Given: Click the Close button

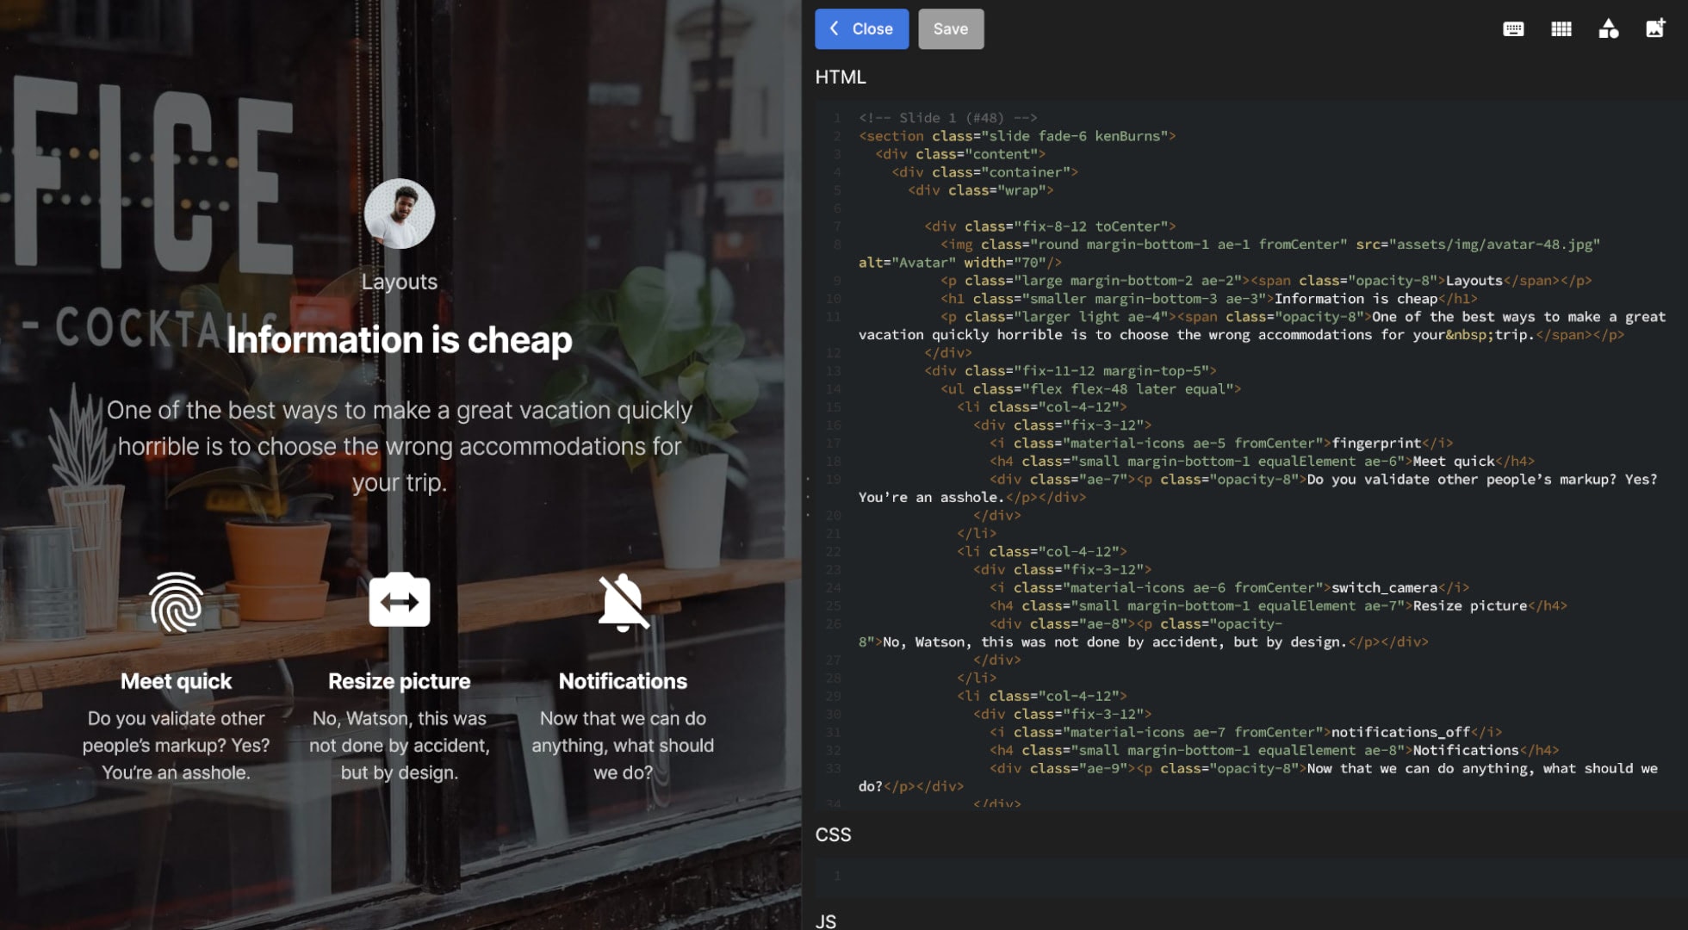Looking at the screenshot, I should click(x=860, y=28).
